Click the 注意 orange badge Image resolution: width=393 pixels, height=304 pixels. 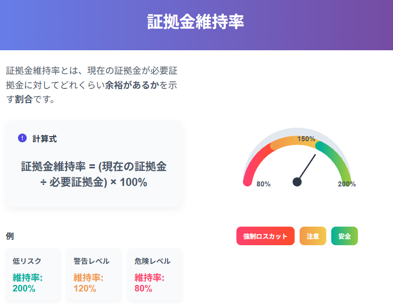tap(313, 236)
